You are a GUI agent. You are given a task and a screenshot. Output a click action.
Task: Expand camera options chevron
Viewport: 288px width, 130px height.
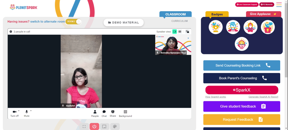[x=19, y=111]
